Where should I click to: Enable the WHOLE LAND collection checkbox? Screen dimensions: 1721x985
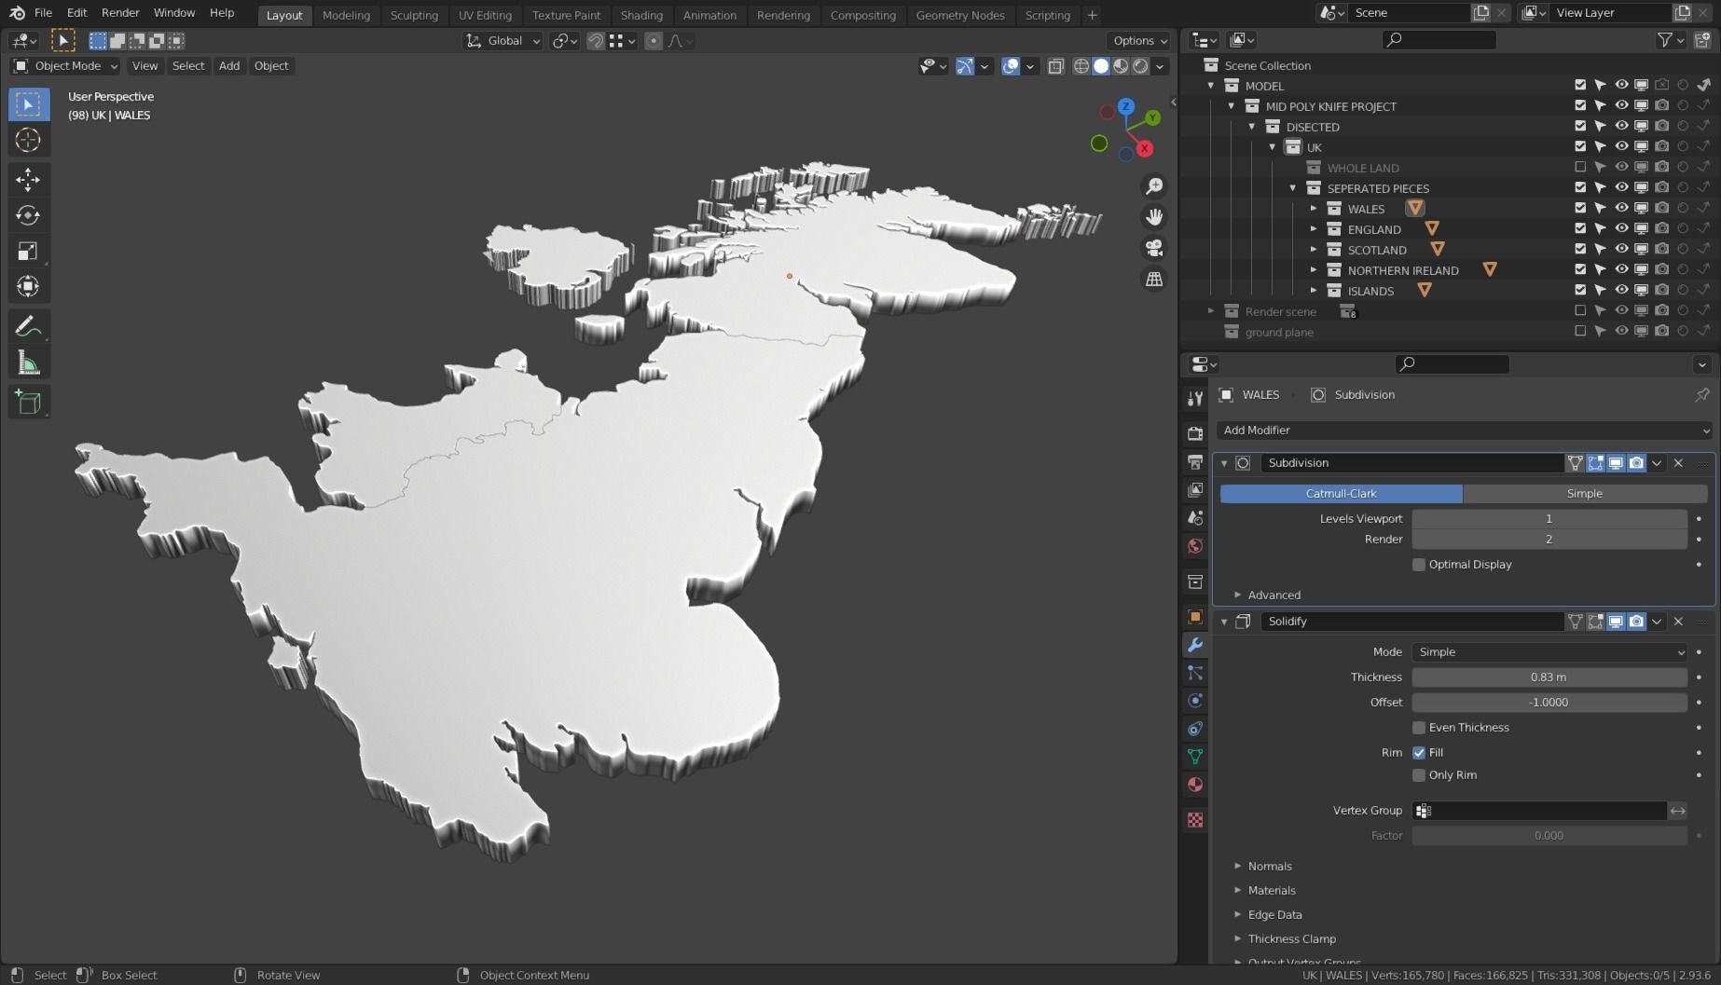(1580, 168)
